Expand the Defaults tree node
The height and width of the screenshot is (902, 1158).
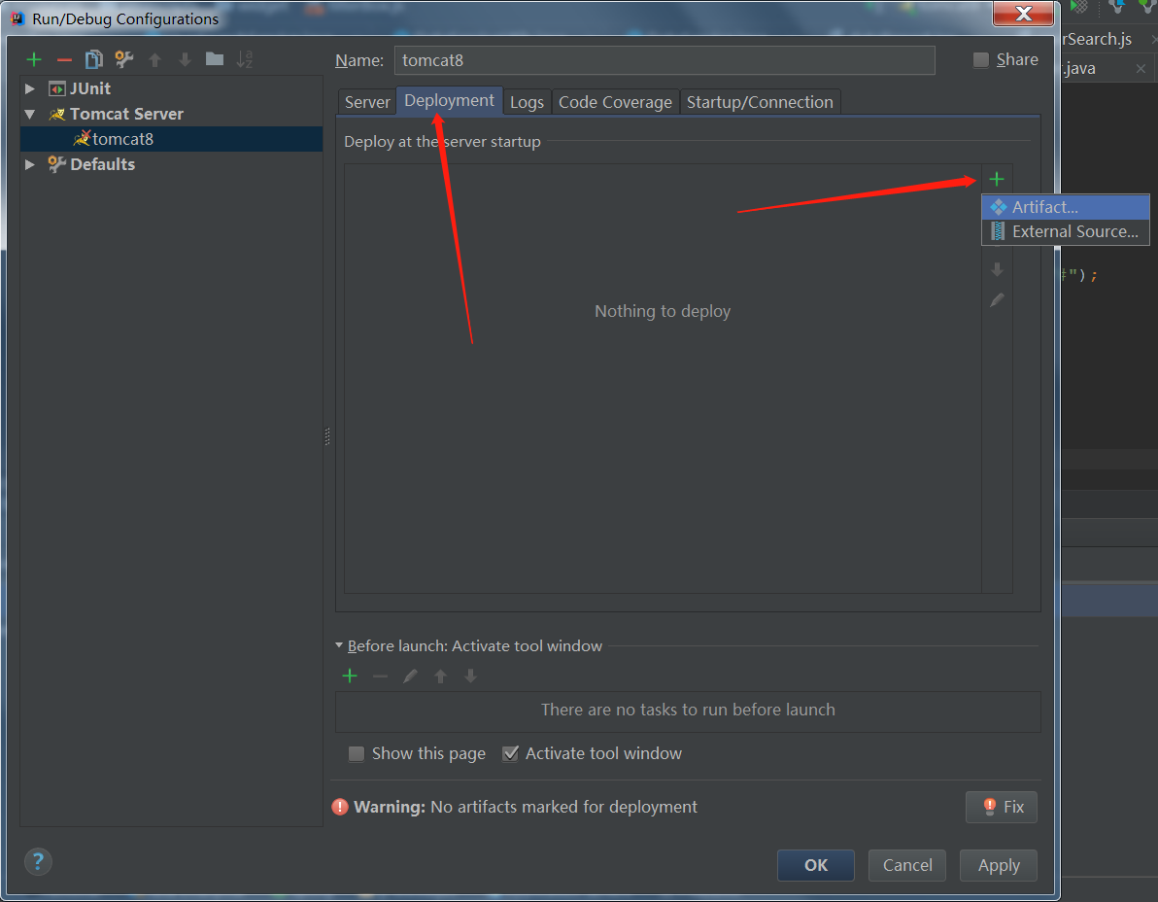(30, 164)
